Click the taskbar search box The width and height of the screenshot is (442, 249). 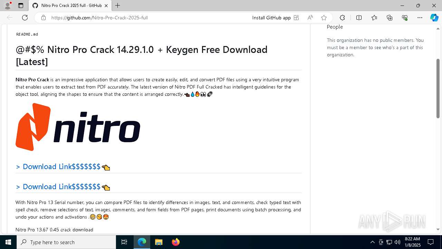click(66, 242)
